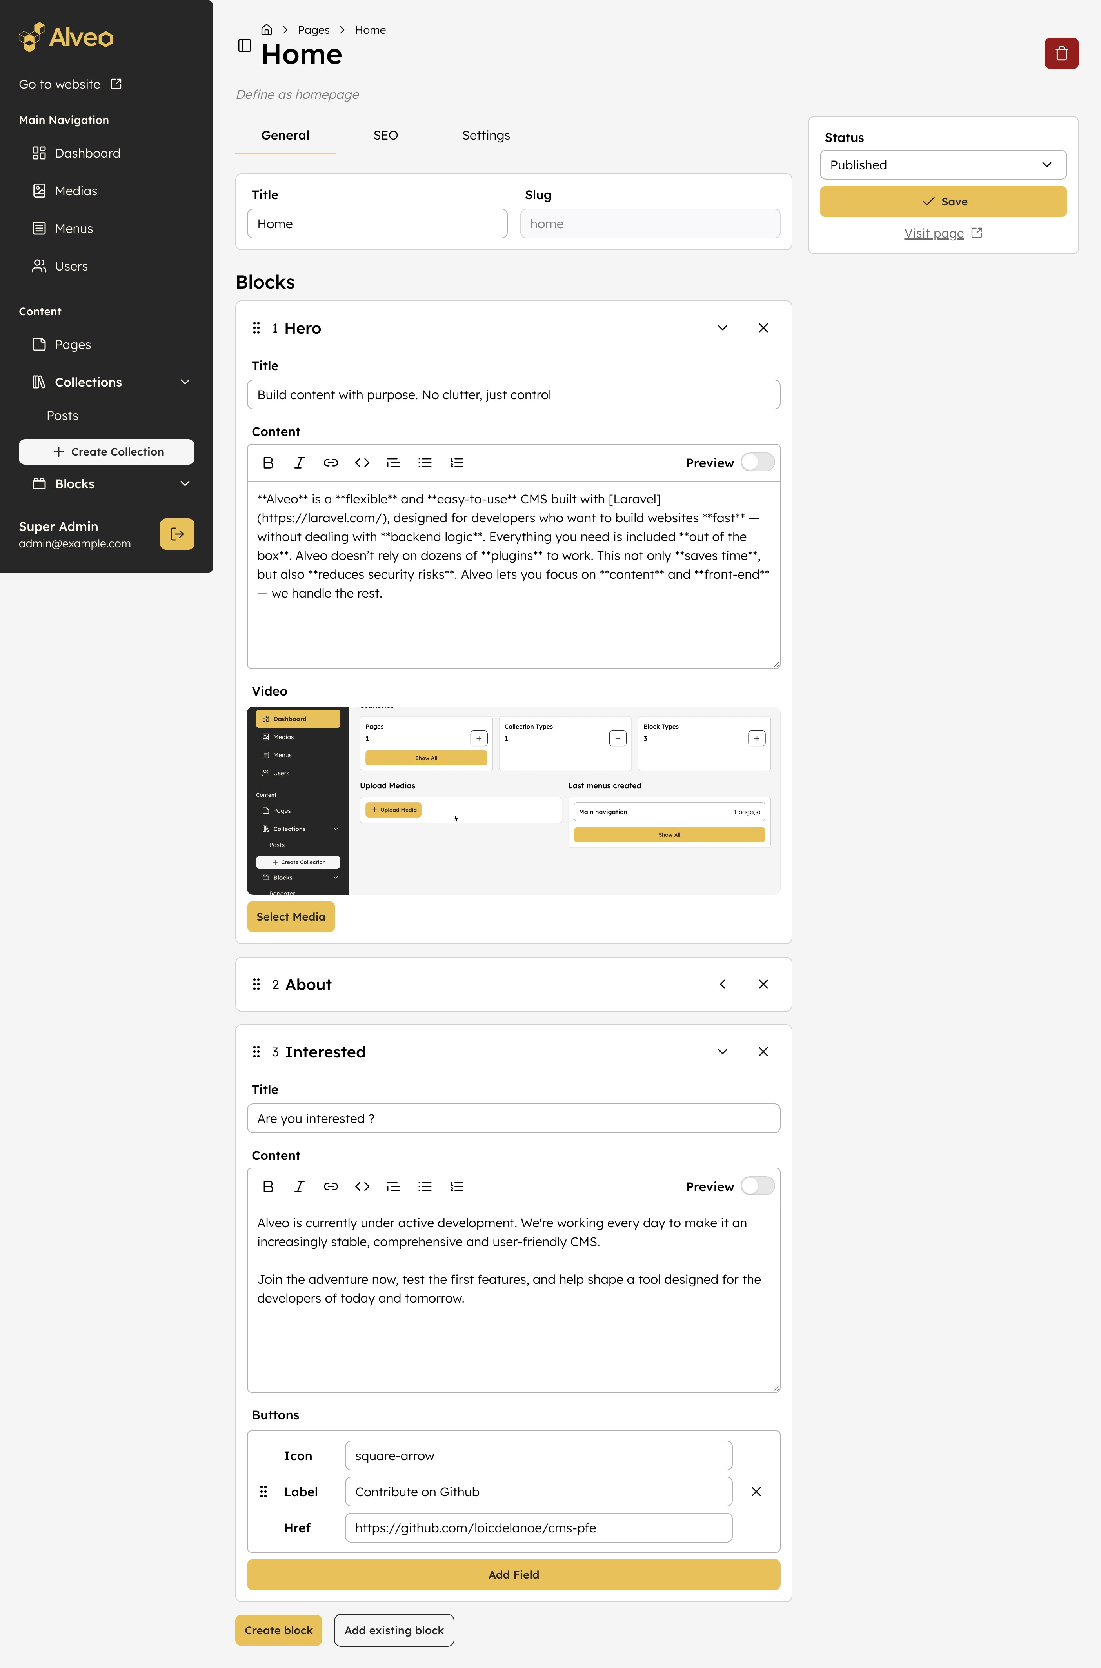1101x1668 pixels.
Task: Focus the Href field with the github URL
Action: point(539,1528)
